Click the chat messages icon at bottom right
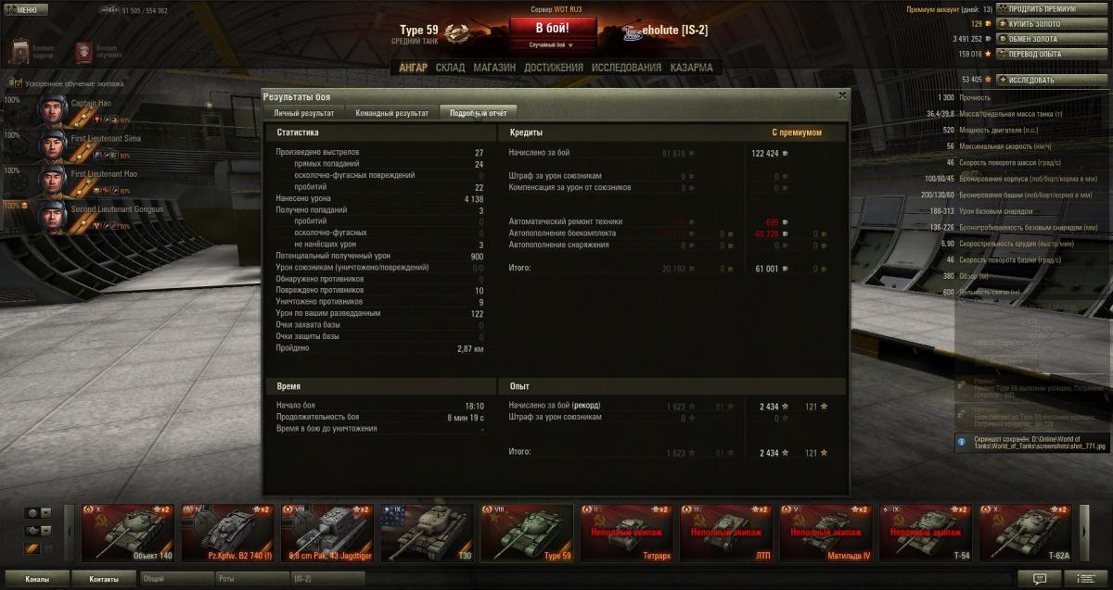 click(x=1040, y=579)
